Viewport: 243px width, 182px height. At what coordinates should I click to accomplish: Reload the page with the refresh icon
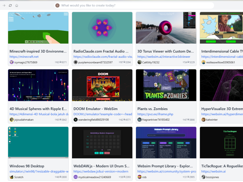(x=10, y=5)
